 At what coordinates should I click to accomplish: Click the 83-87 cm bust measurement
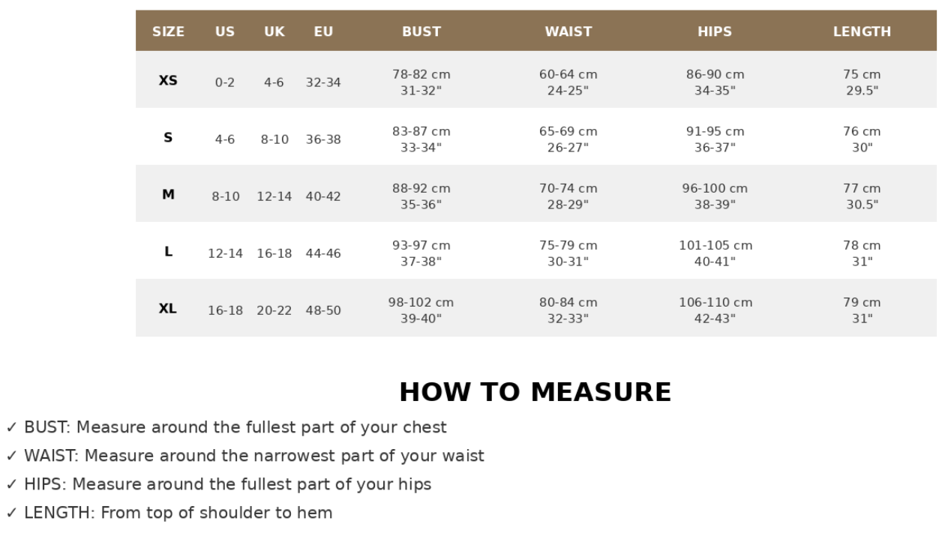421,131
